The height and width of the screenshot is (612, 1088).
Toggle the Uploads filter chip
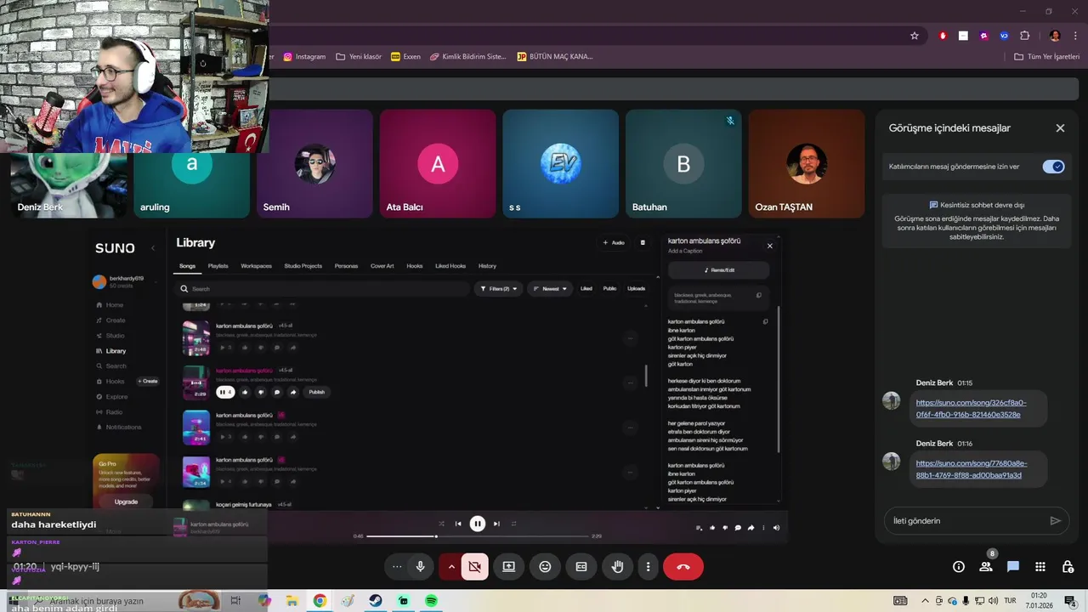(636, 289)
